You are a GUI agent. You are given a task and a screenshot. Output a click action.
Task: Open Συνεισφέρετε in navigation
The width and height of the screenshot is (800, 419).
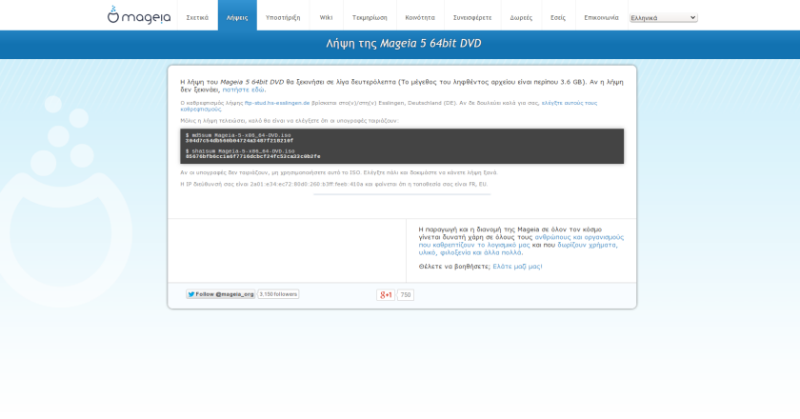pos(472,17)
